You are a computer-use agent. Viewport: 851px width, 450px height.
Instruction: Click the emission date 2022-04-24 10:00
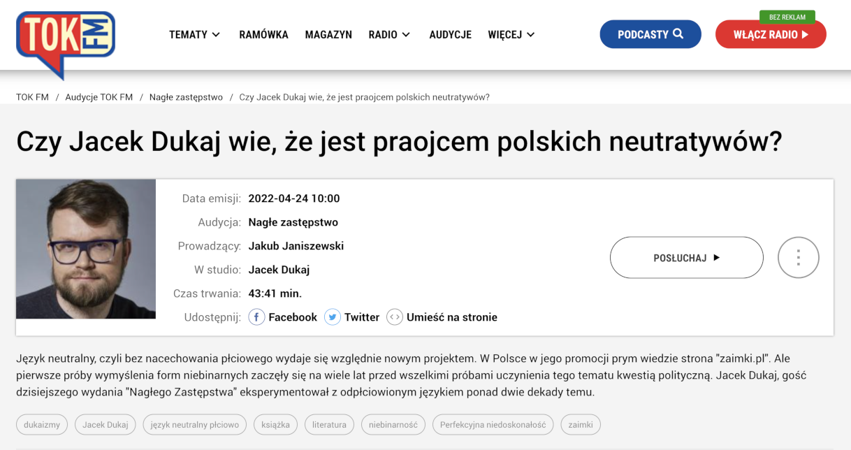[x=294, y=198]
